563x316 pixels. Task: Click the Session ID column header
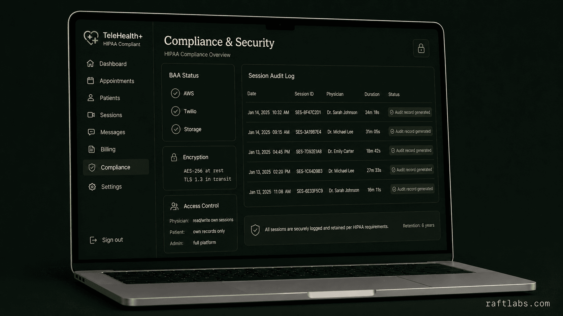coord(304,94)
